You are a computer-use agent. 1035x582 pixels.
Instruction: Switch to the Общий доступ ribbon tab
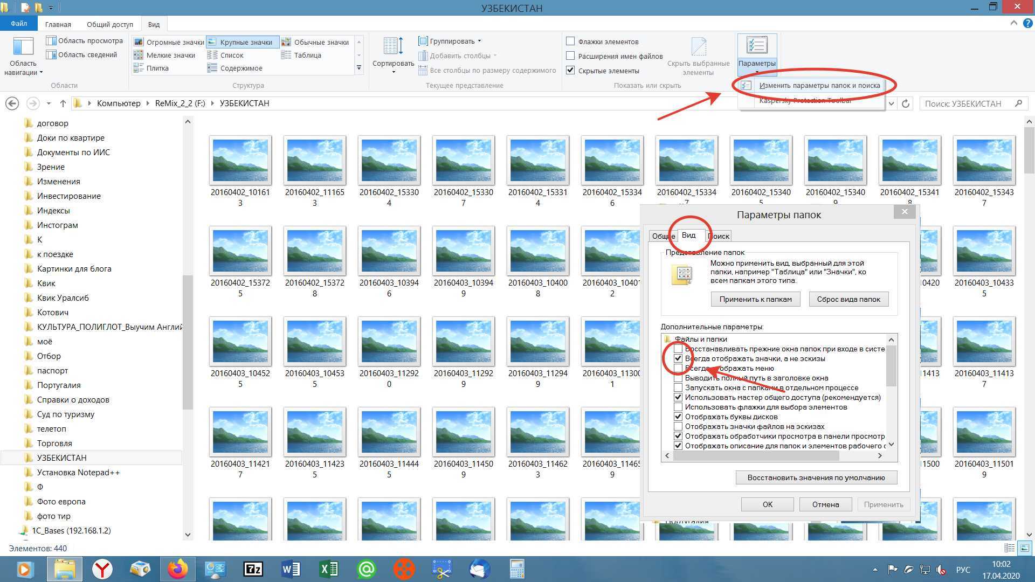[110, 24]
